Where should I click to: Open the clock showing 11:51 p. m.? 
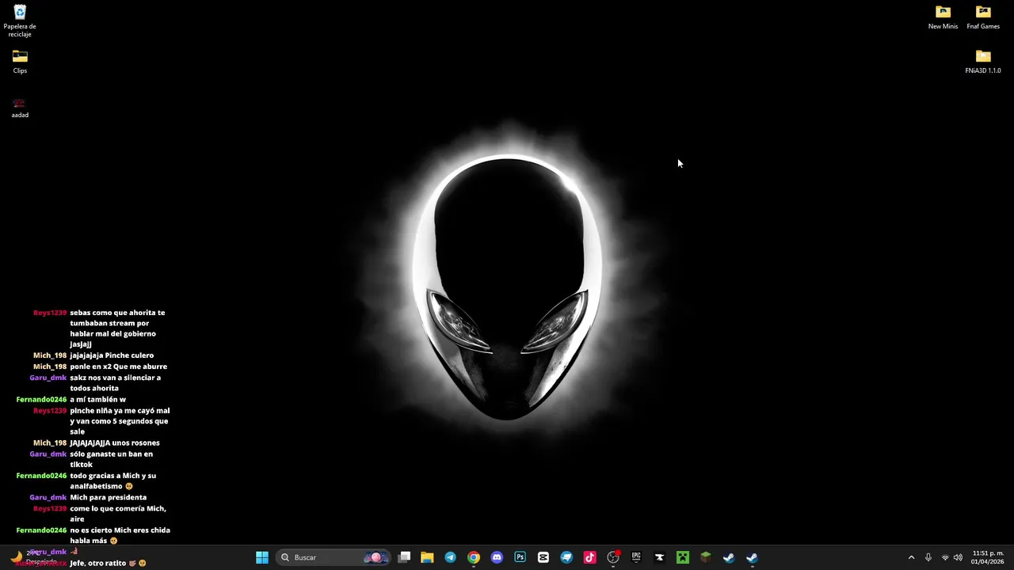[x=988, y=557]
